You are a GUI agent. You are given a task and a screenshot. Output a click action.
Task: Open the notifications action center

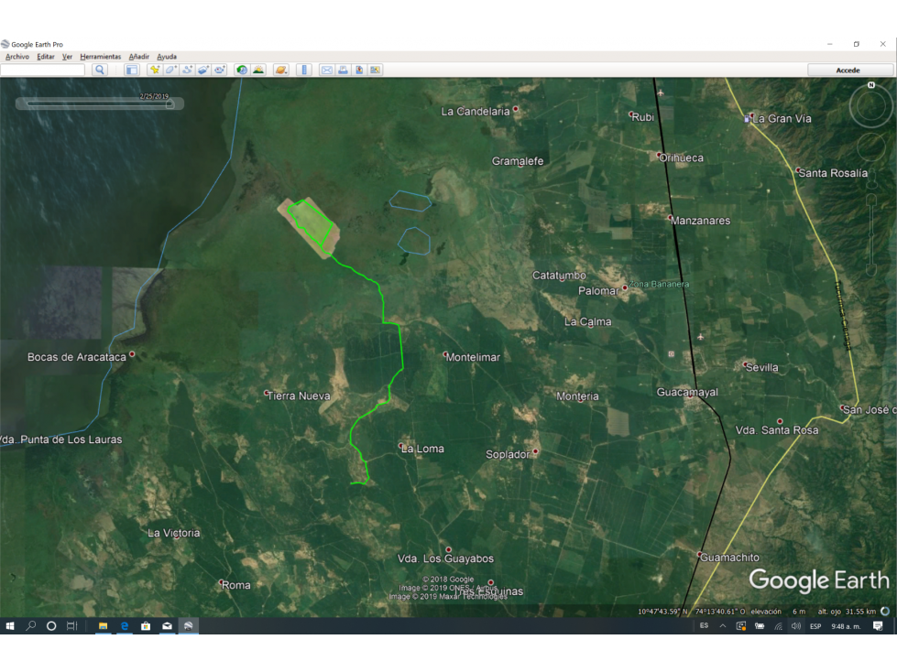(878, 625)
